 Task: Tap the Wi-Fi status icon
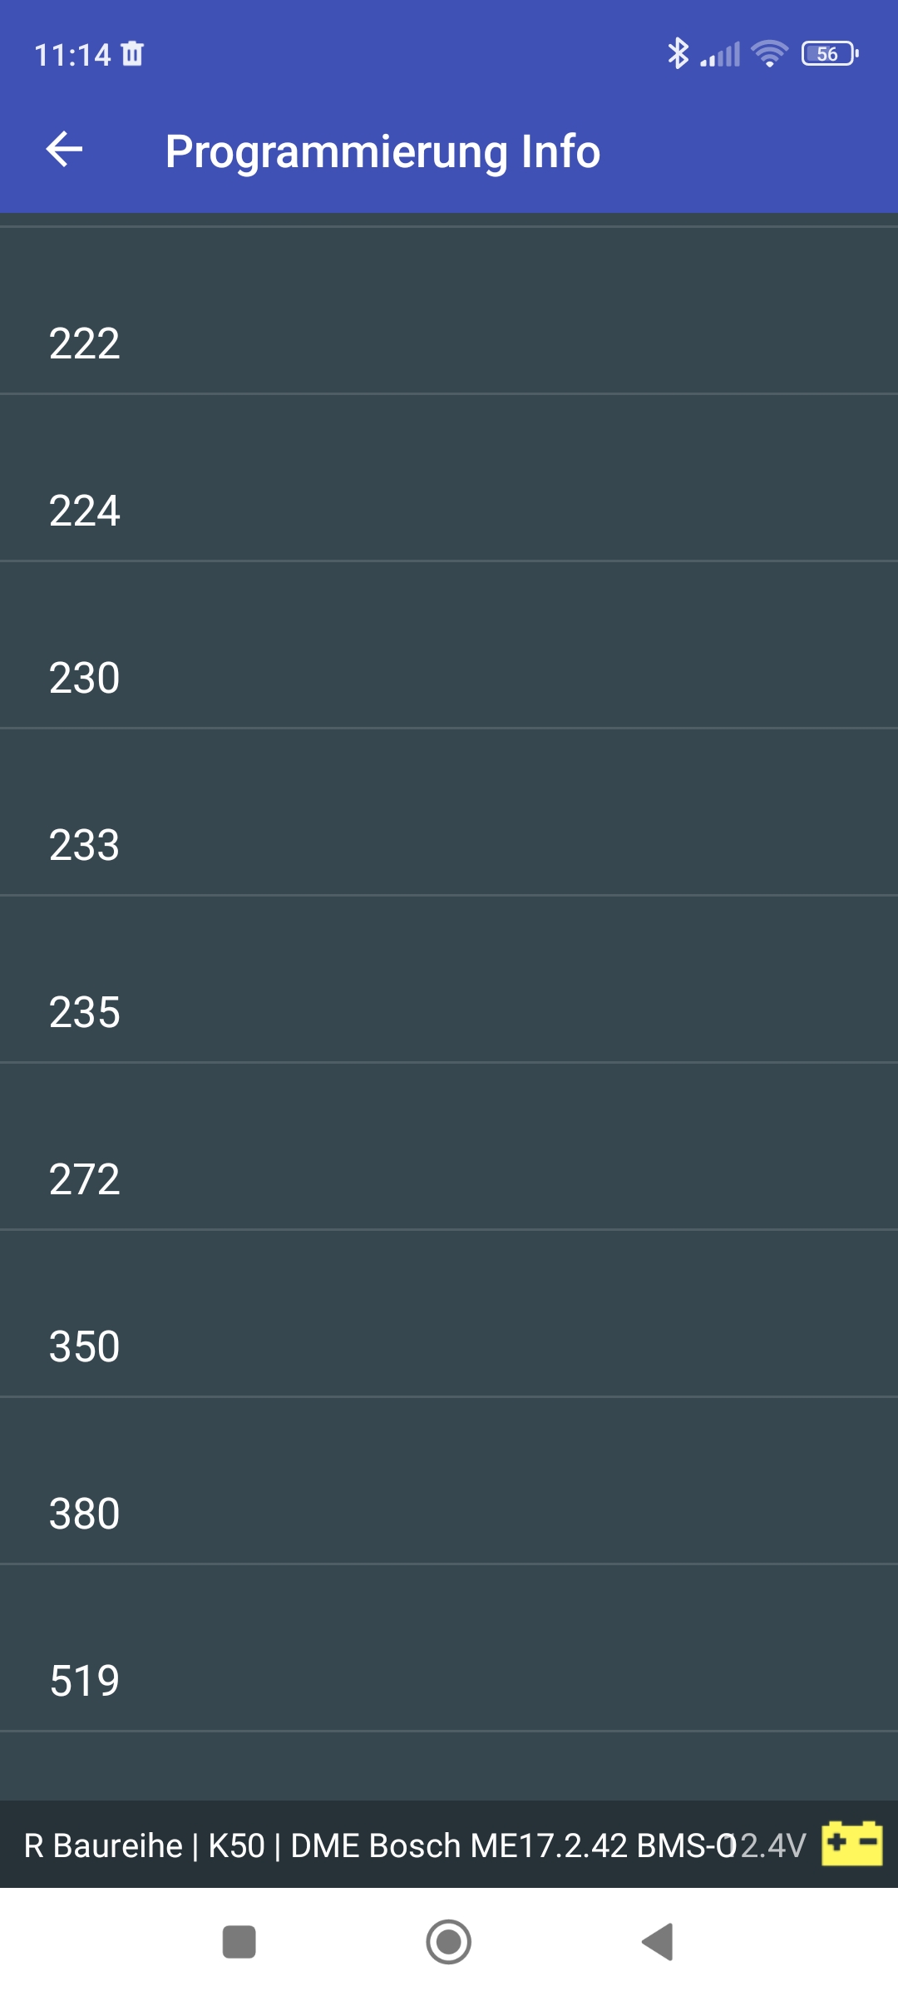tap(769, 54)
